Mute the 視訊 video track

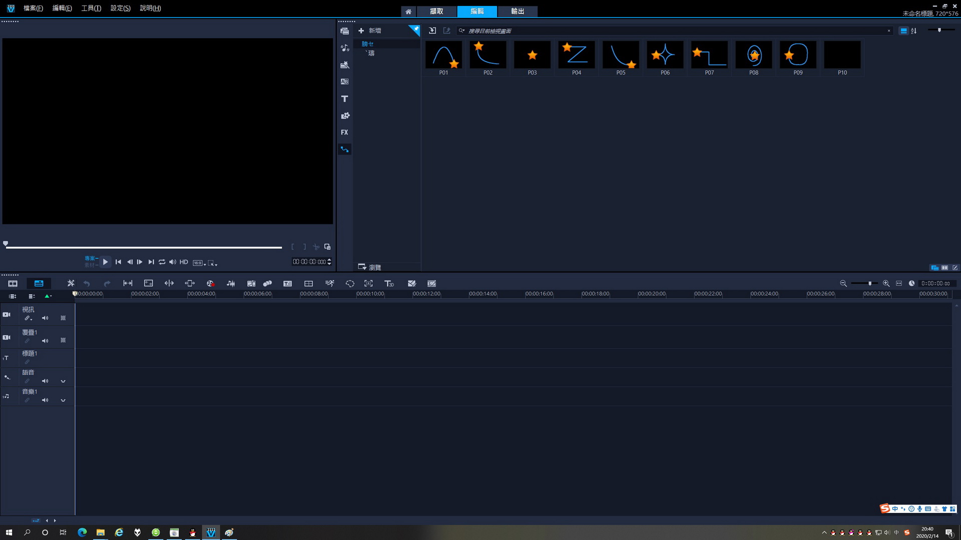click(x=45, y=318)
